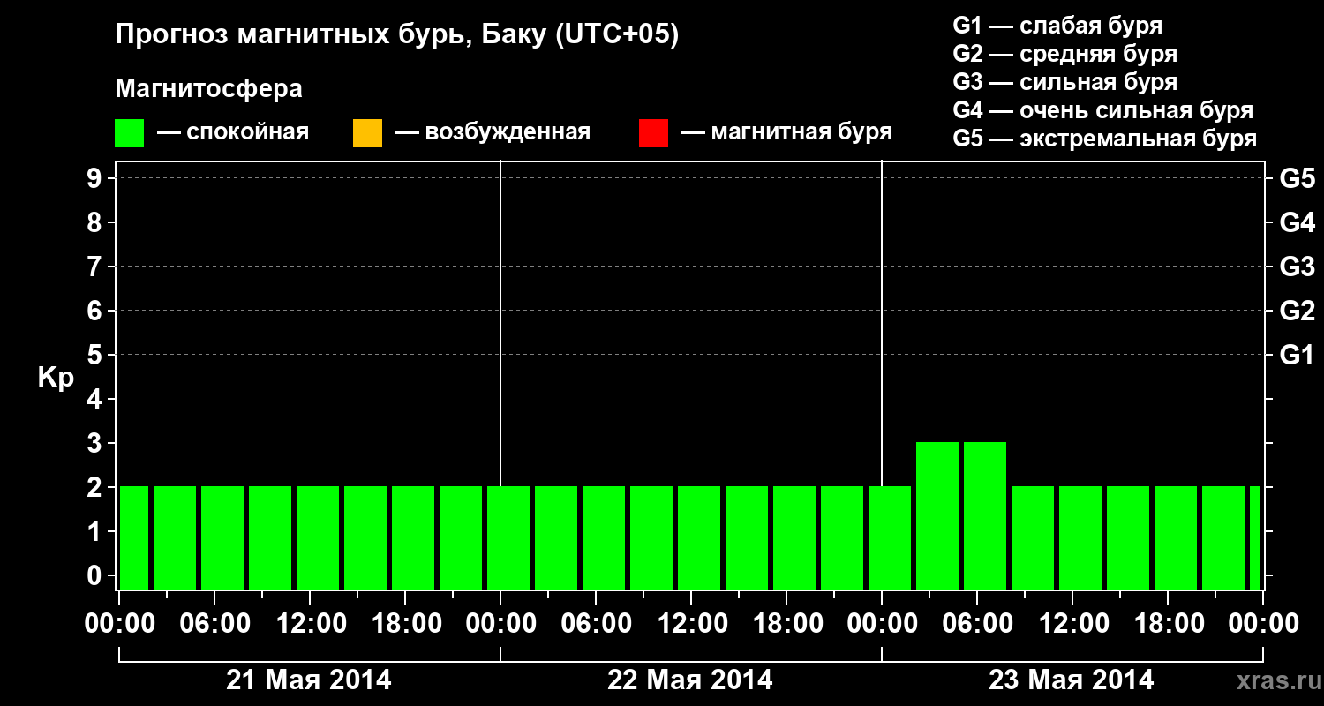Click the '— спокойная' legend label
This screenshot has width=1324, height=706.
coord(233,132)
